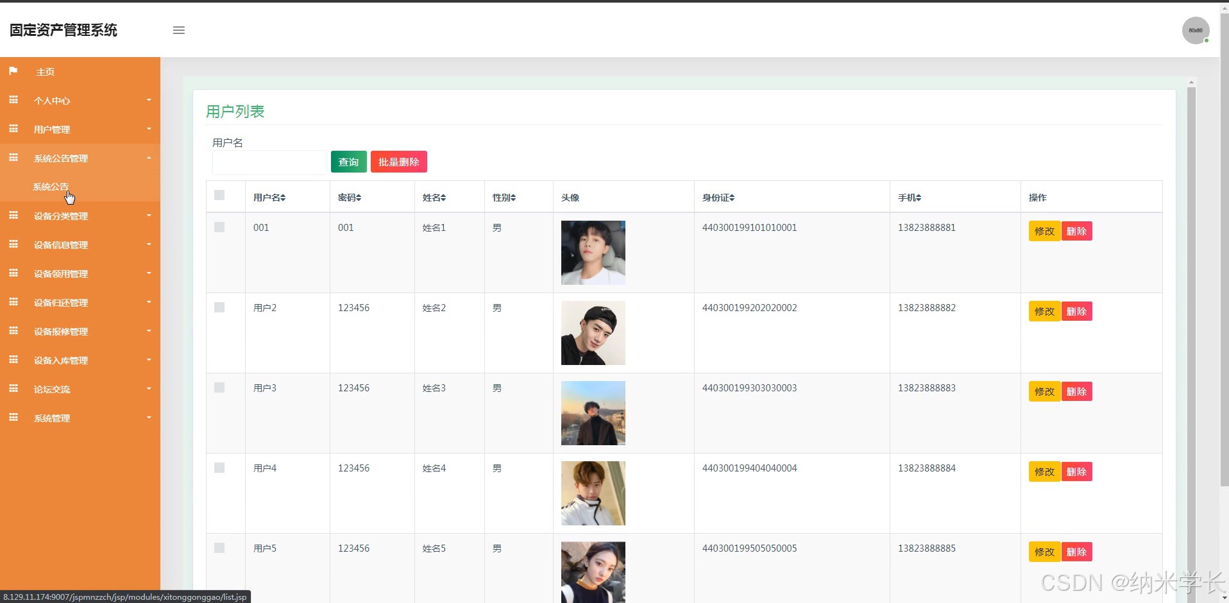The image size is (1229, 603).
Task: Click grid icon next to 设备归还管理
Action: [x=13, y=301]
